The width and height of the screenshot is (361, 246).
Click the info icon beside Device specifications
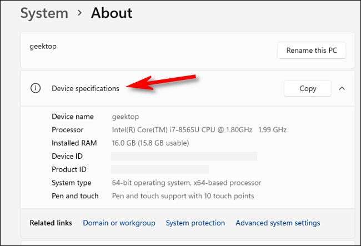(36, 88)
